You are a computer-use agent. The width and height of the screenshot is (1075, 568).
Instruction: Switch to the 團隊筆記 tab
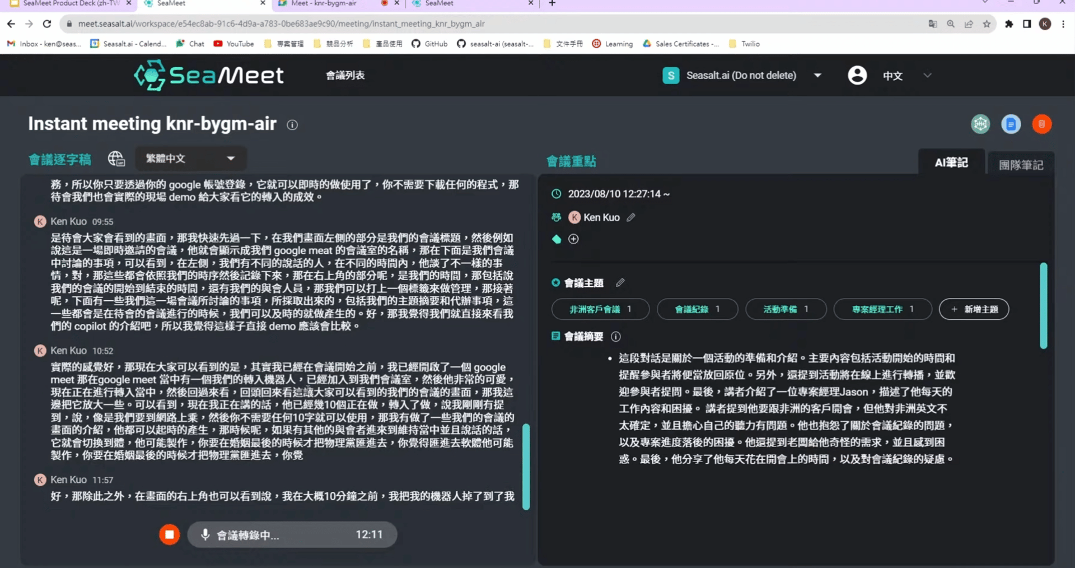pyautogui.click(x=1021, y=165)
